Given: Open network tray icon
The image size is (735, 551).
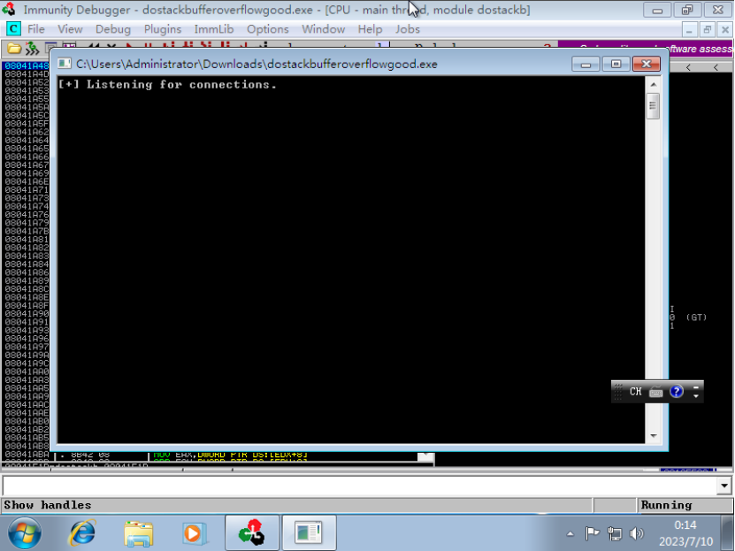Looking at the screenshot, I should pos(615,533).
